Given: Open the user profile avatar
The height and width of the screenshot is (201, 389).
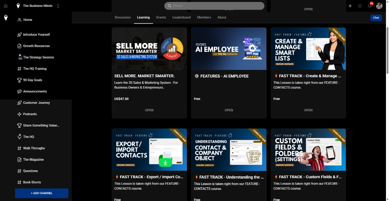Looking at the screenshot, I should coord(379,6).
